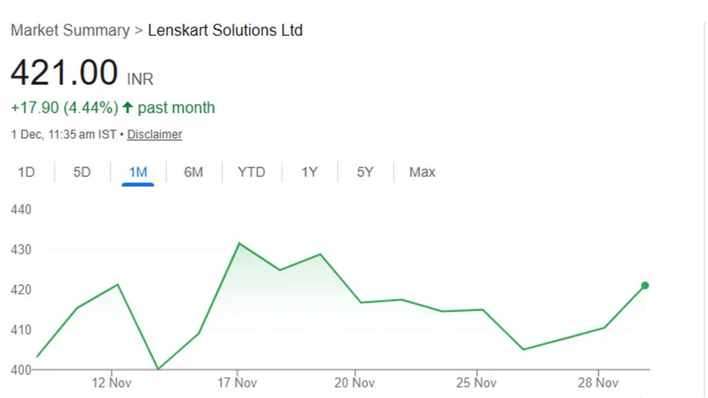The image size is (708, 398).
Task: Click the 17 Nov peak on the chart
Action: pyautogui.click(x=239, y=243)
